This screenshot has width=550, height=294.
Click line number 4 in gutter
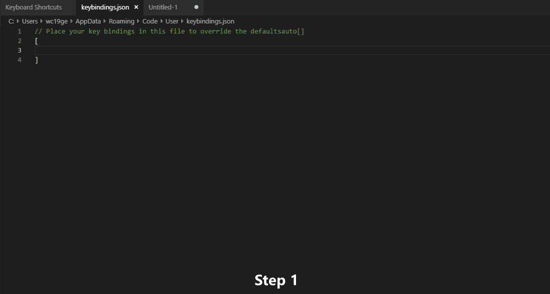[20, 60]
